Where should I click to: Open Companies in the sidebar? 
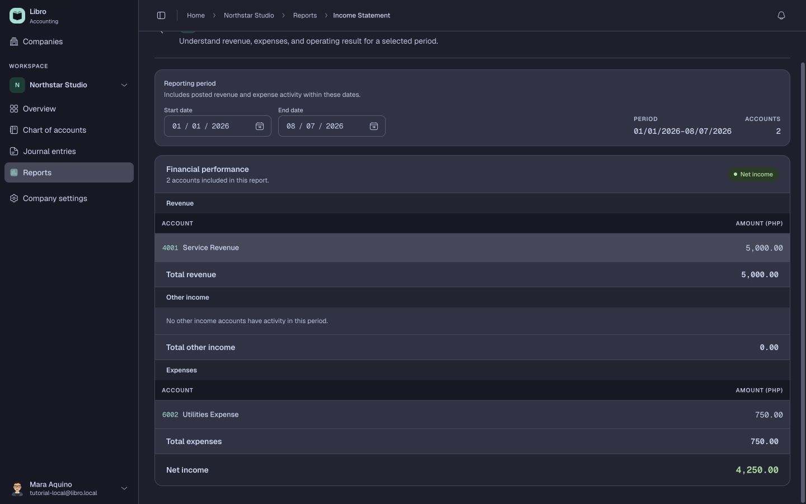click(x=69, y=41)
